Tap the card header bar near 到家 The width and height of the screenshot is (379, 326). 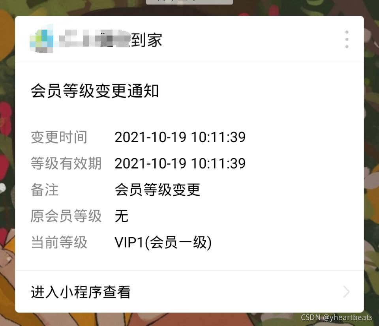189,39
